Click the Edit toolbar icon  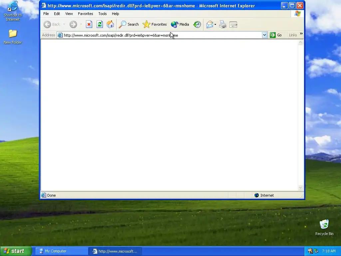233,24
